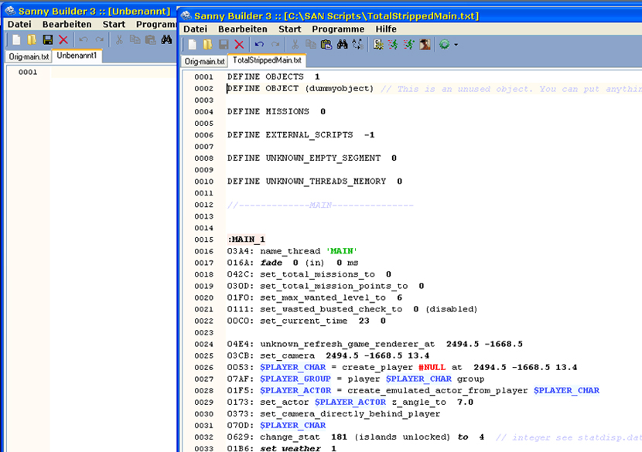This screenshot has height=452, width=642.
Task: Expand dropdown arrow beside green gear icon
Action: (x=456, y=45)
